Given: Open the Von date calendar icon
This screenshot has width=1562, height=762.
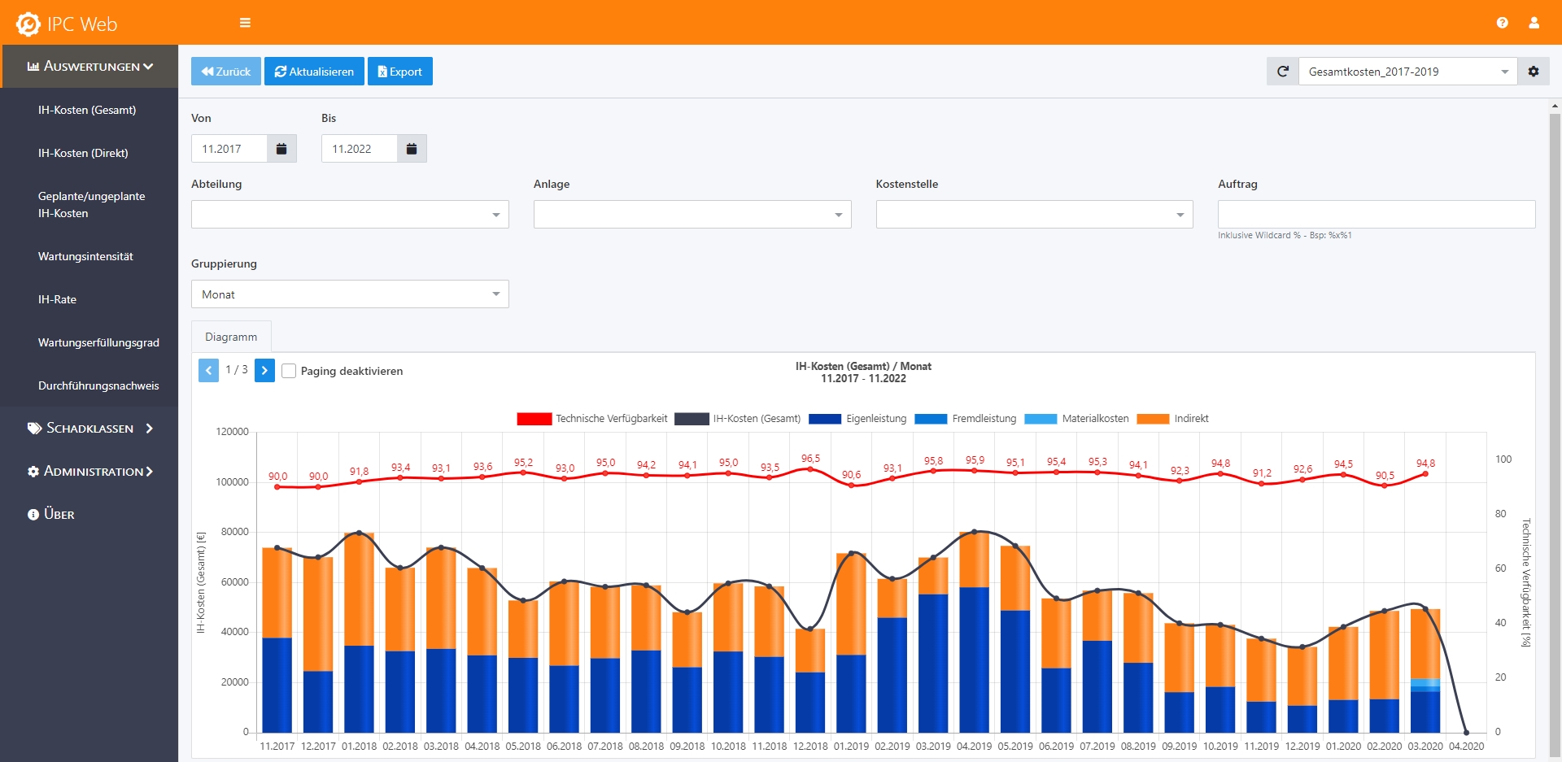Looking at the screenshot, I should click(x=281, y=149).
